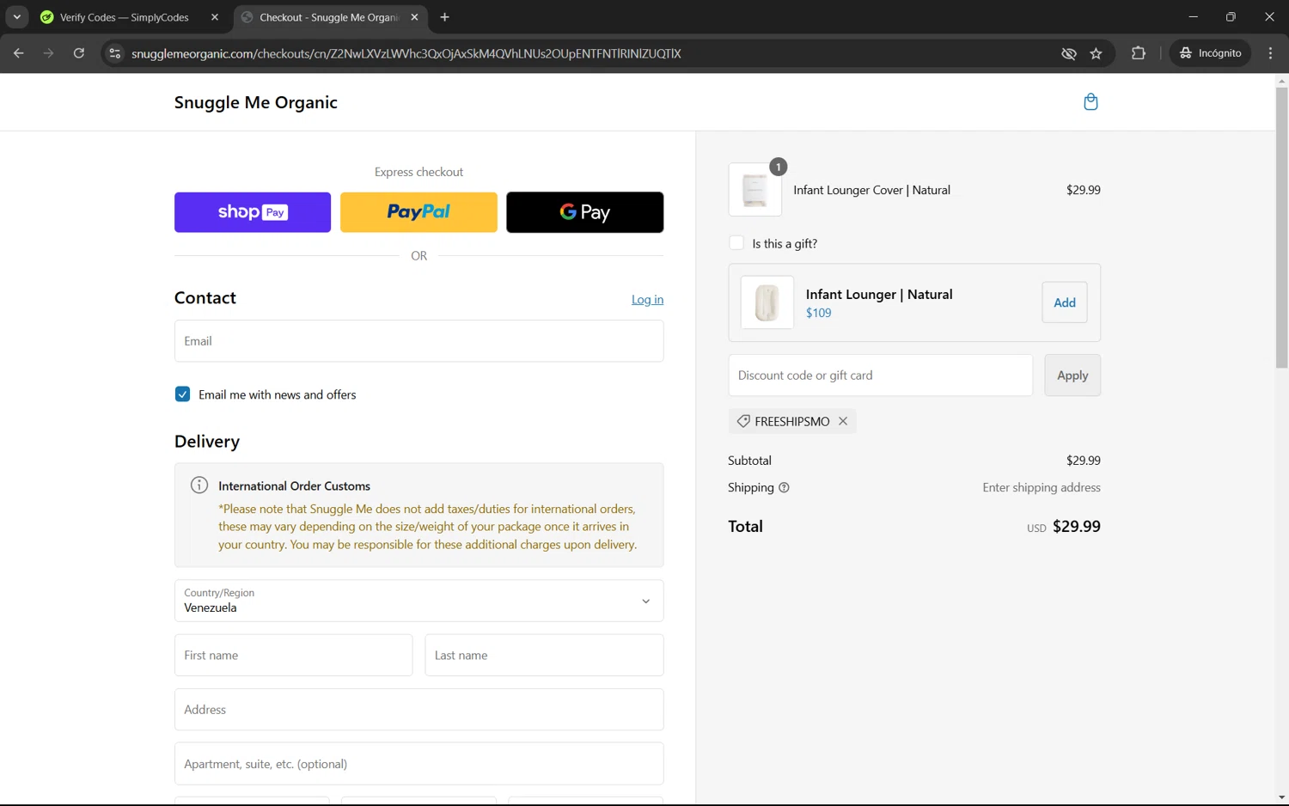Click the Snuggle Me Organic store title
The image size is (1289, 806).
(255, 102)
